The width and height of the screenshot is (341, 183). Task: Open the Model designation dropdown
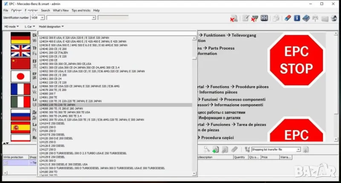coord(50,26)
